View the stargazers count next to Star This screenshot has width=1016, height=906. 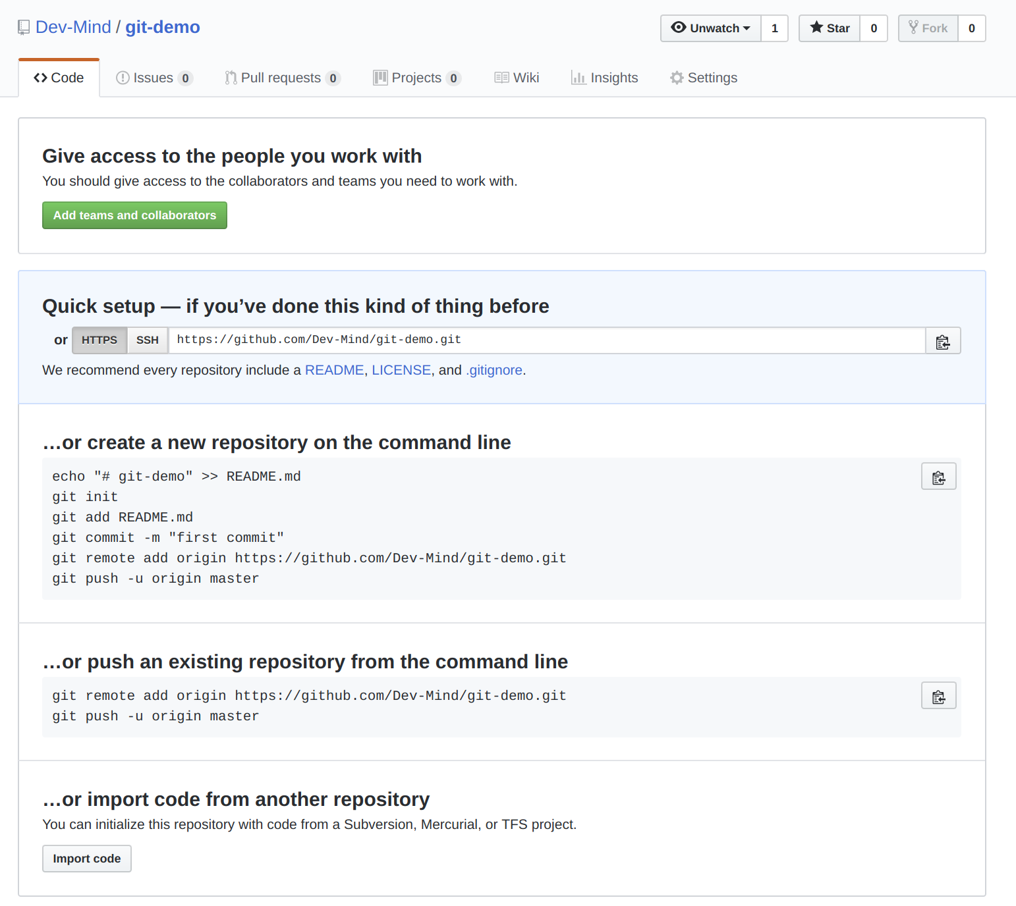coord(874,28)
